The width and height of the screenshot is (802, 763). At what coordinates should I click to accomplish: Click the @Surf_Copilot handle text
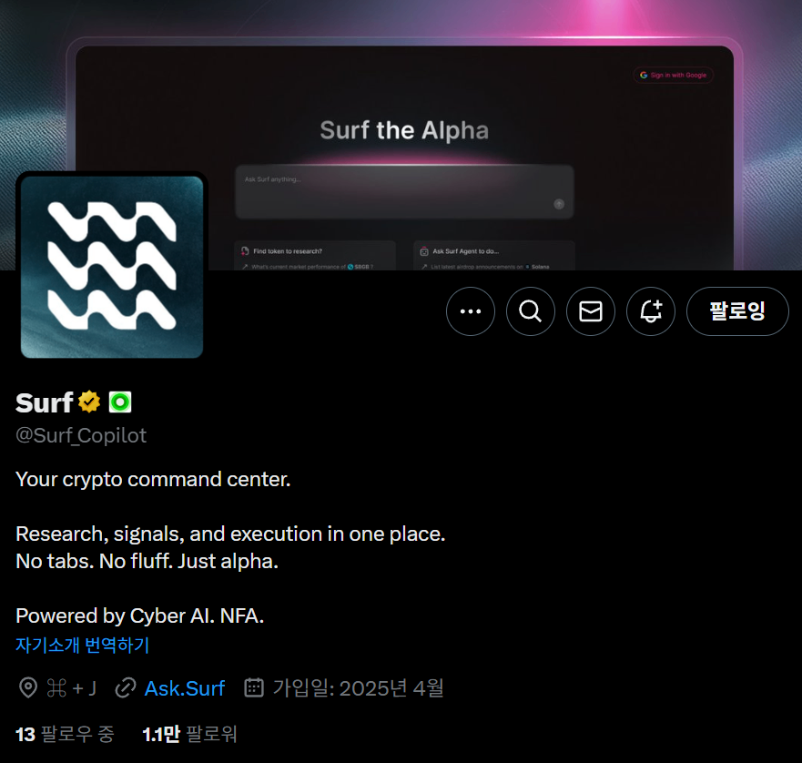pos(81,435)
